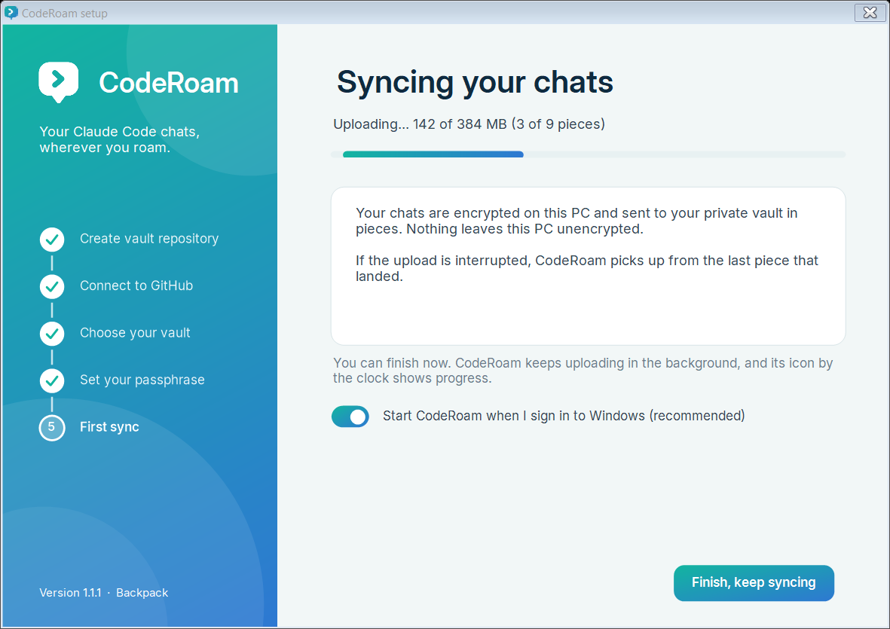Click the checkmark beside Create vault repository
Viewport: 890px width, 629px height.
click(x=52, y=240)
